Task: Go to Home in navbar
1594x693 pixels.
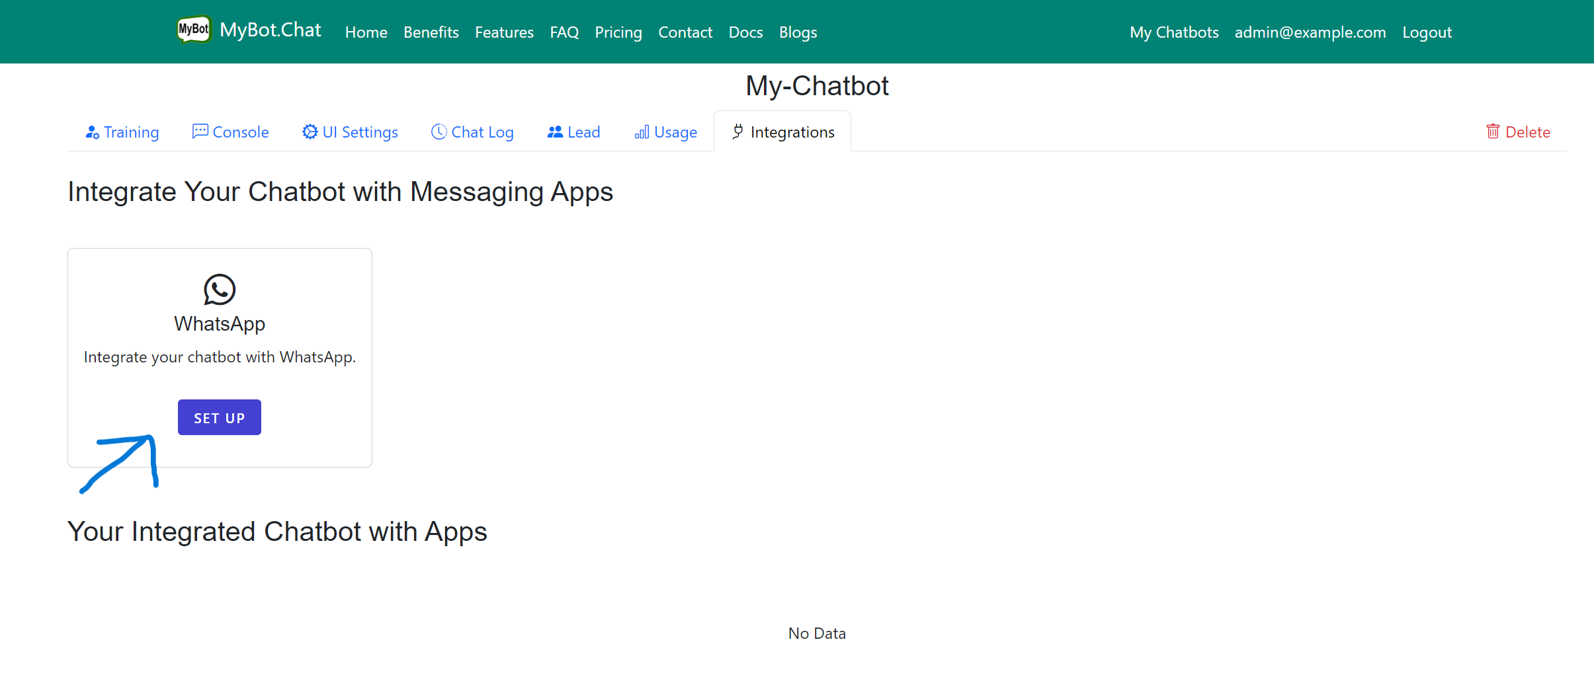Action: (366, 32)
